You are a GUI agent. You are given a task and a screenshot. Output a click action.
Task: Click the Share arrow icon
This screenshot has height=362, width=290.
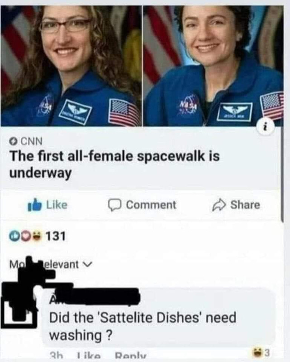click(219, 205)
